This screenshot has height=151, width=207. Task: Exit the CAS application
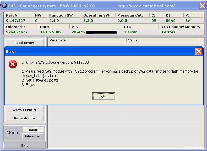click(x=24, y=145)
